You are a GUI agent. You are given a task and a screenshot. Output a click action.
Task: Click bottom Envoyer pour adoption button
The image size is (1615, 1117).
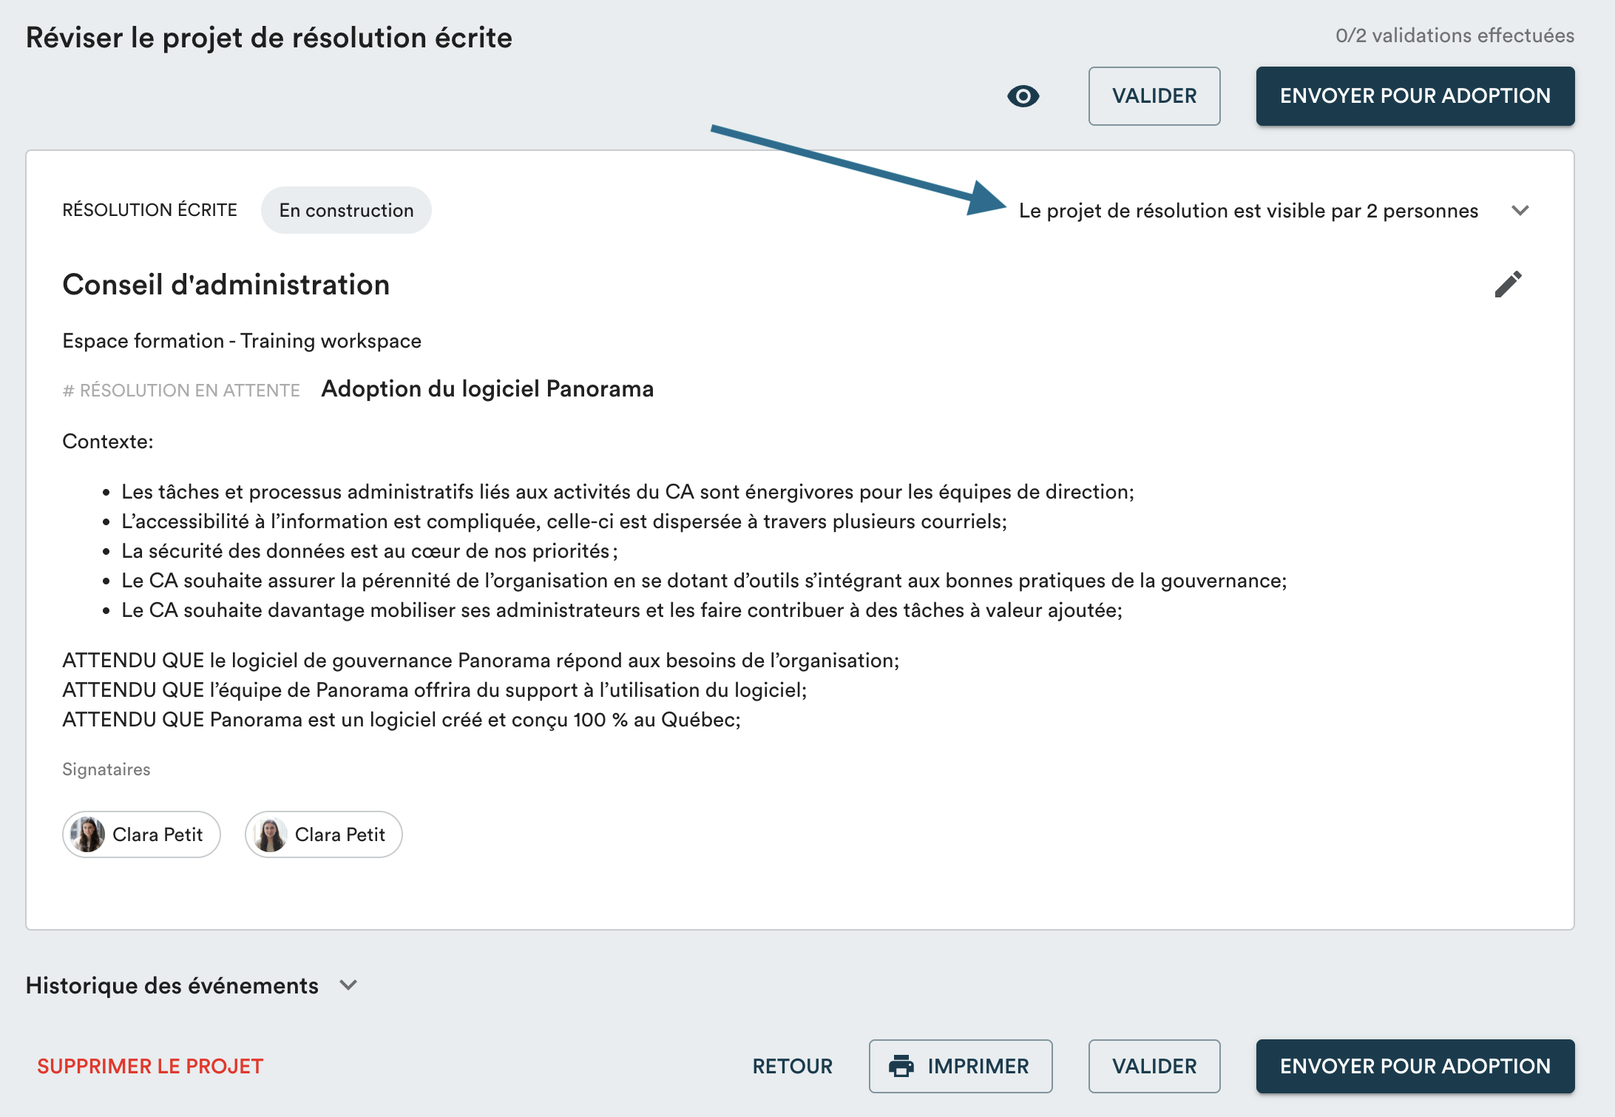pos(1415,1066)
